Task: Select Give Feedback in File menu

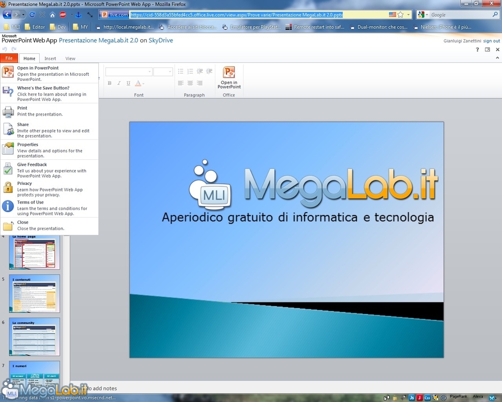Action: point(49,170)
